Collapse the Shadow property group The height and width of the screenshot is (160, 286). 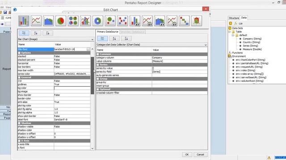[x=19, y=123]
